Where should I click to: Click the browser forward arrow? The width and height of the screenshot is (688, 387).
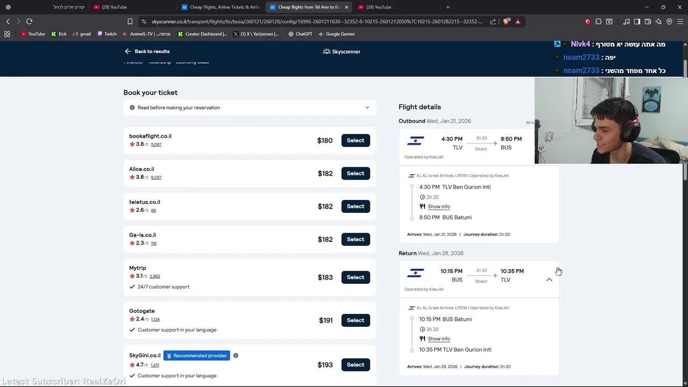coord(18,21)
